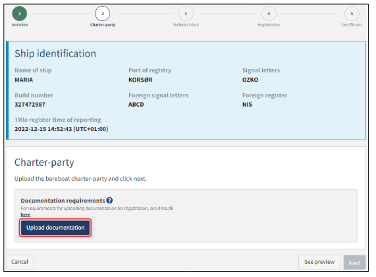Open See preview

point(319,262)
